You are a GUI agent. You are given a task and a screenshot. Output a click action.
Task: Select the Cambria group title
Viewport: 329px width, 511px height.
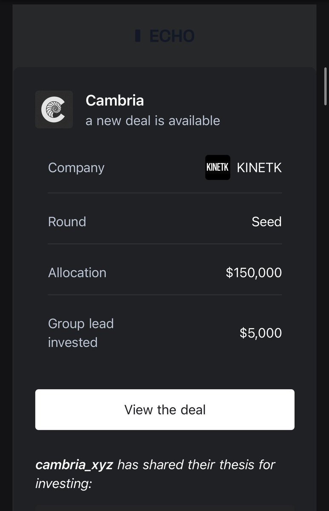114,100
